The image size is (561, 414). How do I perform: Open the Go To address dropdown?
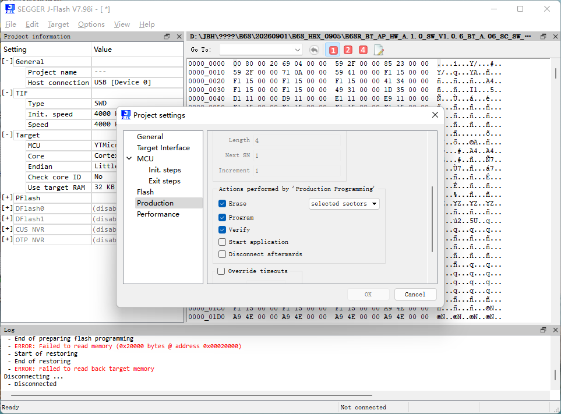click(x=297, y=50)
